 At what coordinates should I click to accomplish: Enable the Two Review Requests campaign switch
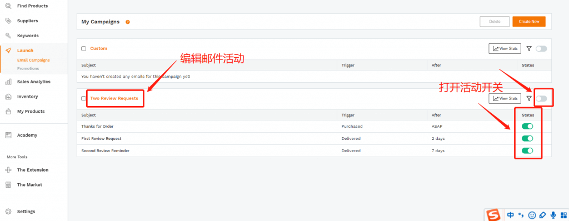click(541, 98)
